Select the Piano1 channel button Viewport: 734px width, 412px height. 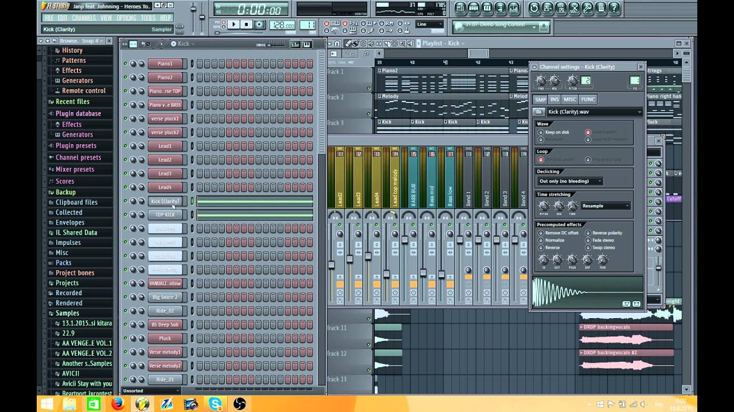click(x=165, y=64)
